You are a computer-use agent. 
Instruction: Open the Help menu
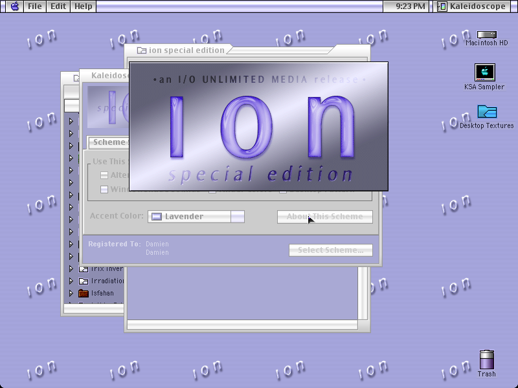tap(84, 6)
